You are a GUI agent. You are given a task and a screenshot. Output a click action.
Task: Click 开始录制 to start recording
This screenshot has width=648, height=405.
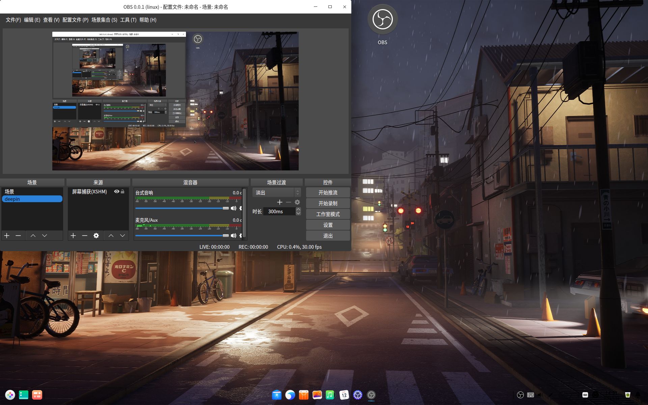pos(328,204)
